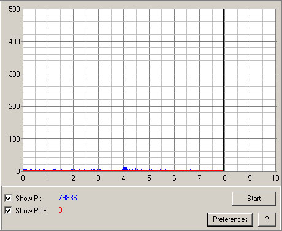This screenshot has width=282, height=231.
Task: Select the blue PI count 79836
Action: (x=67, y=198)
